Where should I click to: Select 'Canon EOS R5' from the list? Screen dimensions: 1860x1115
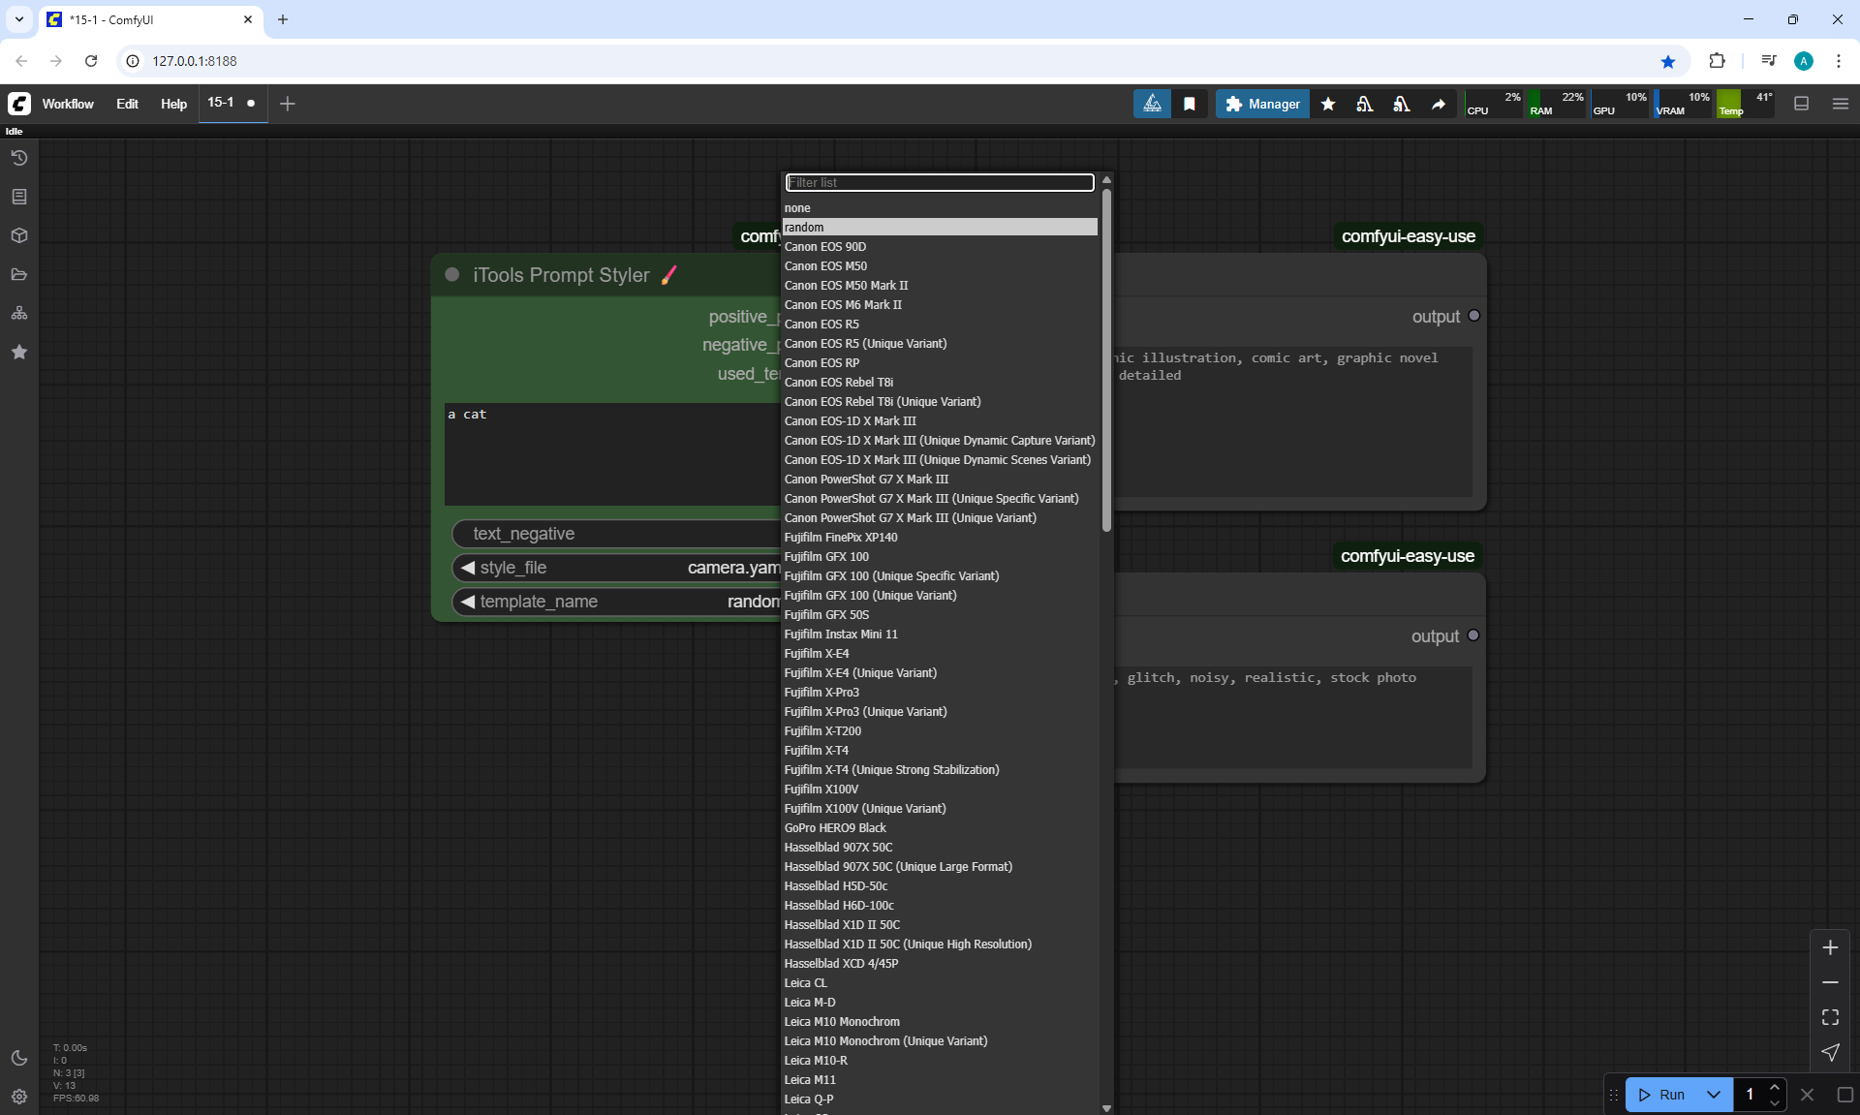tap(821, 325)
